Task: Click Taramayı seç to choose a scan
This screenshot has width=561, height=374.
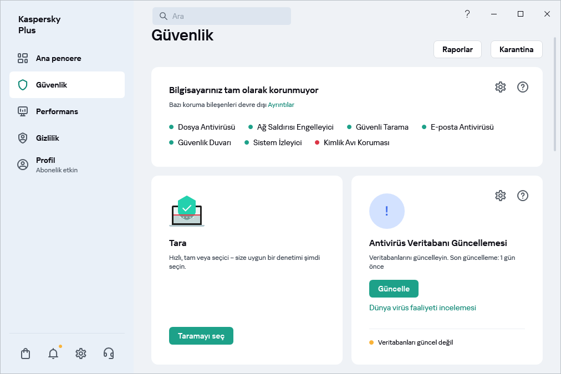Action: point(201,336)
